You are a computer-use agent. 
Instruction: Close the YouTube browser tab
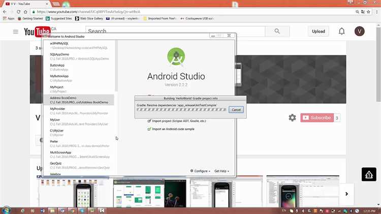[x=47, y=4]
